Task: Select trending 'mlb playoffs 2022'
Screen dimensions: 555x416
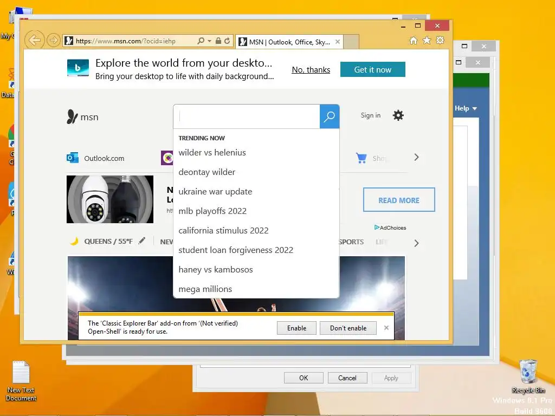Action: click(212, 211)
